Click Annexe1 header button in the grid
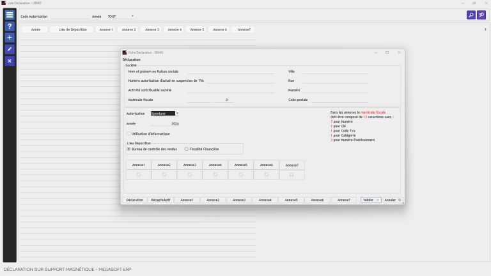Viewport: 491px width, 276px height. (x=138, y=165)
